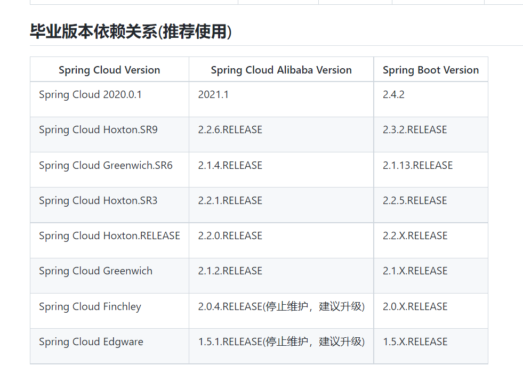Image resolution: width=523 pixels, height=374 pixels.
Task: Select the Spring Cloud Hoxton.SR3 cell
Action: (98, 201)
